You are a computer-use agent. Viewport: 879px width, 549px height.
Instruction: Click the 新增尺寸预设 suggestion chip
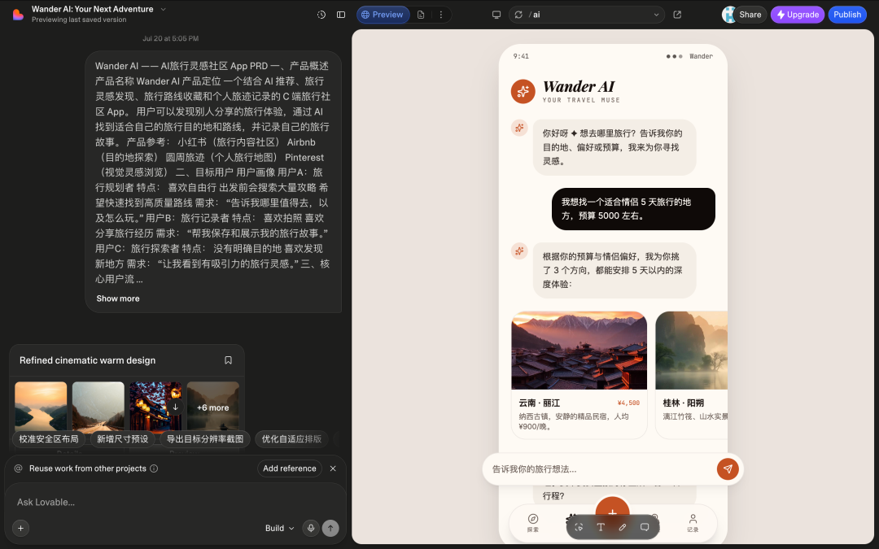pos(122,438)
